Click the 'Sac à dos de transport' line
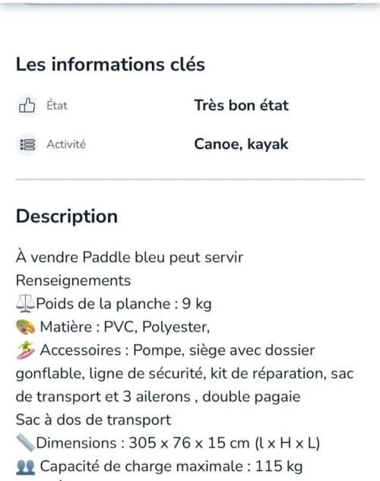Screen dimensions: 380x481 click(x=93, y=420)
